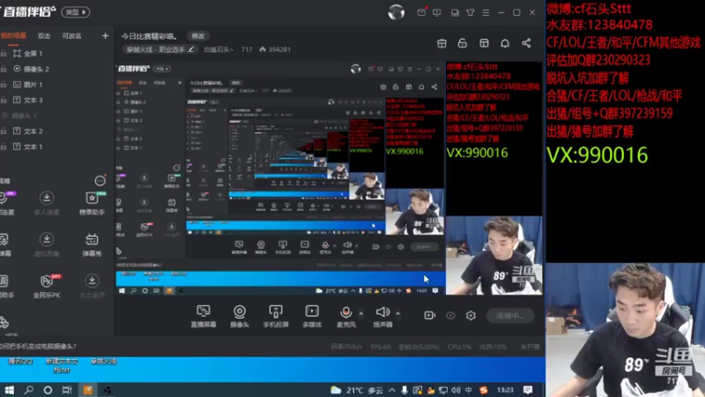Open the weather widget showing 21°C 多云
This screenshot has width=705, height=397.
coord(357,390)
